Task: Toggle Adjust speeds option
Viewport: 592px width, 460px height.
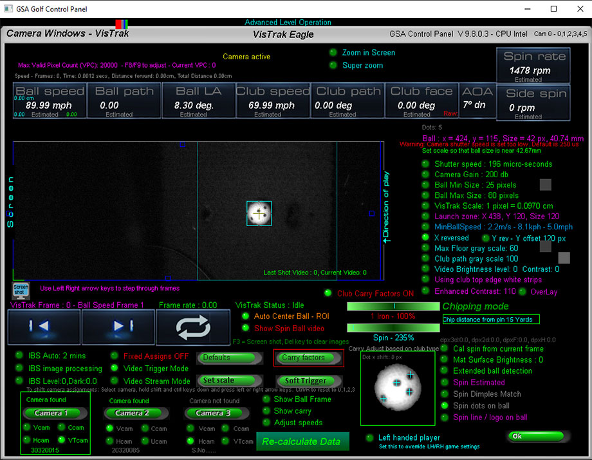Action: click(x=266, y=422)
